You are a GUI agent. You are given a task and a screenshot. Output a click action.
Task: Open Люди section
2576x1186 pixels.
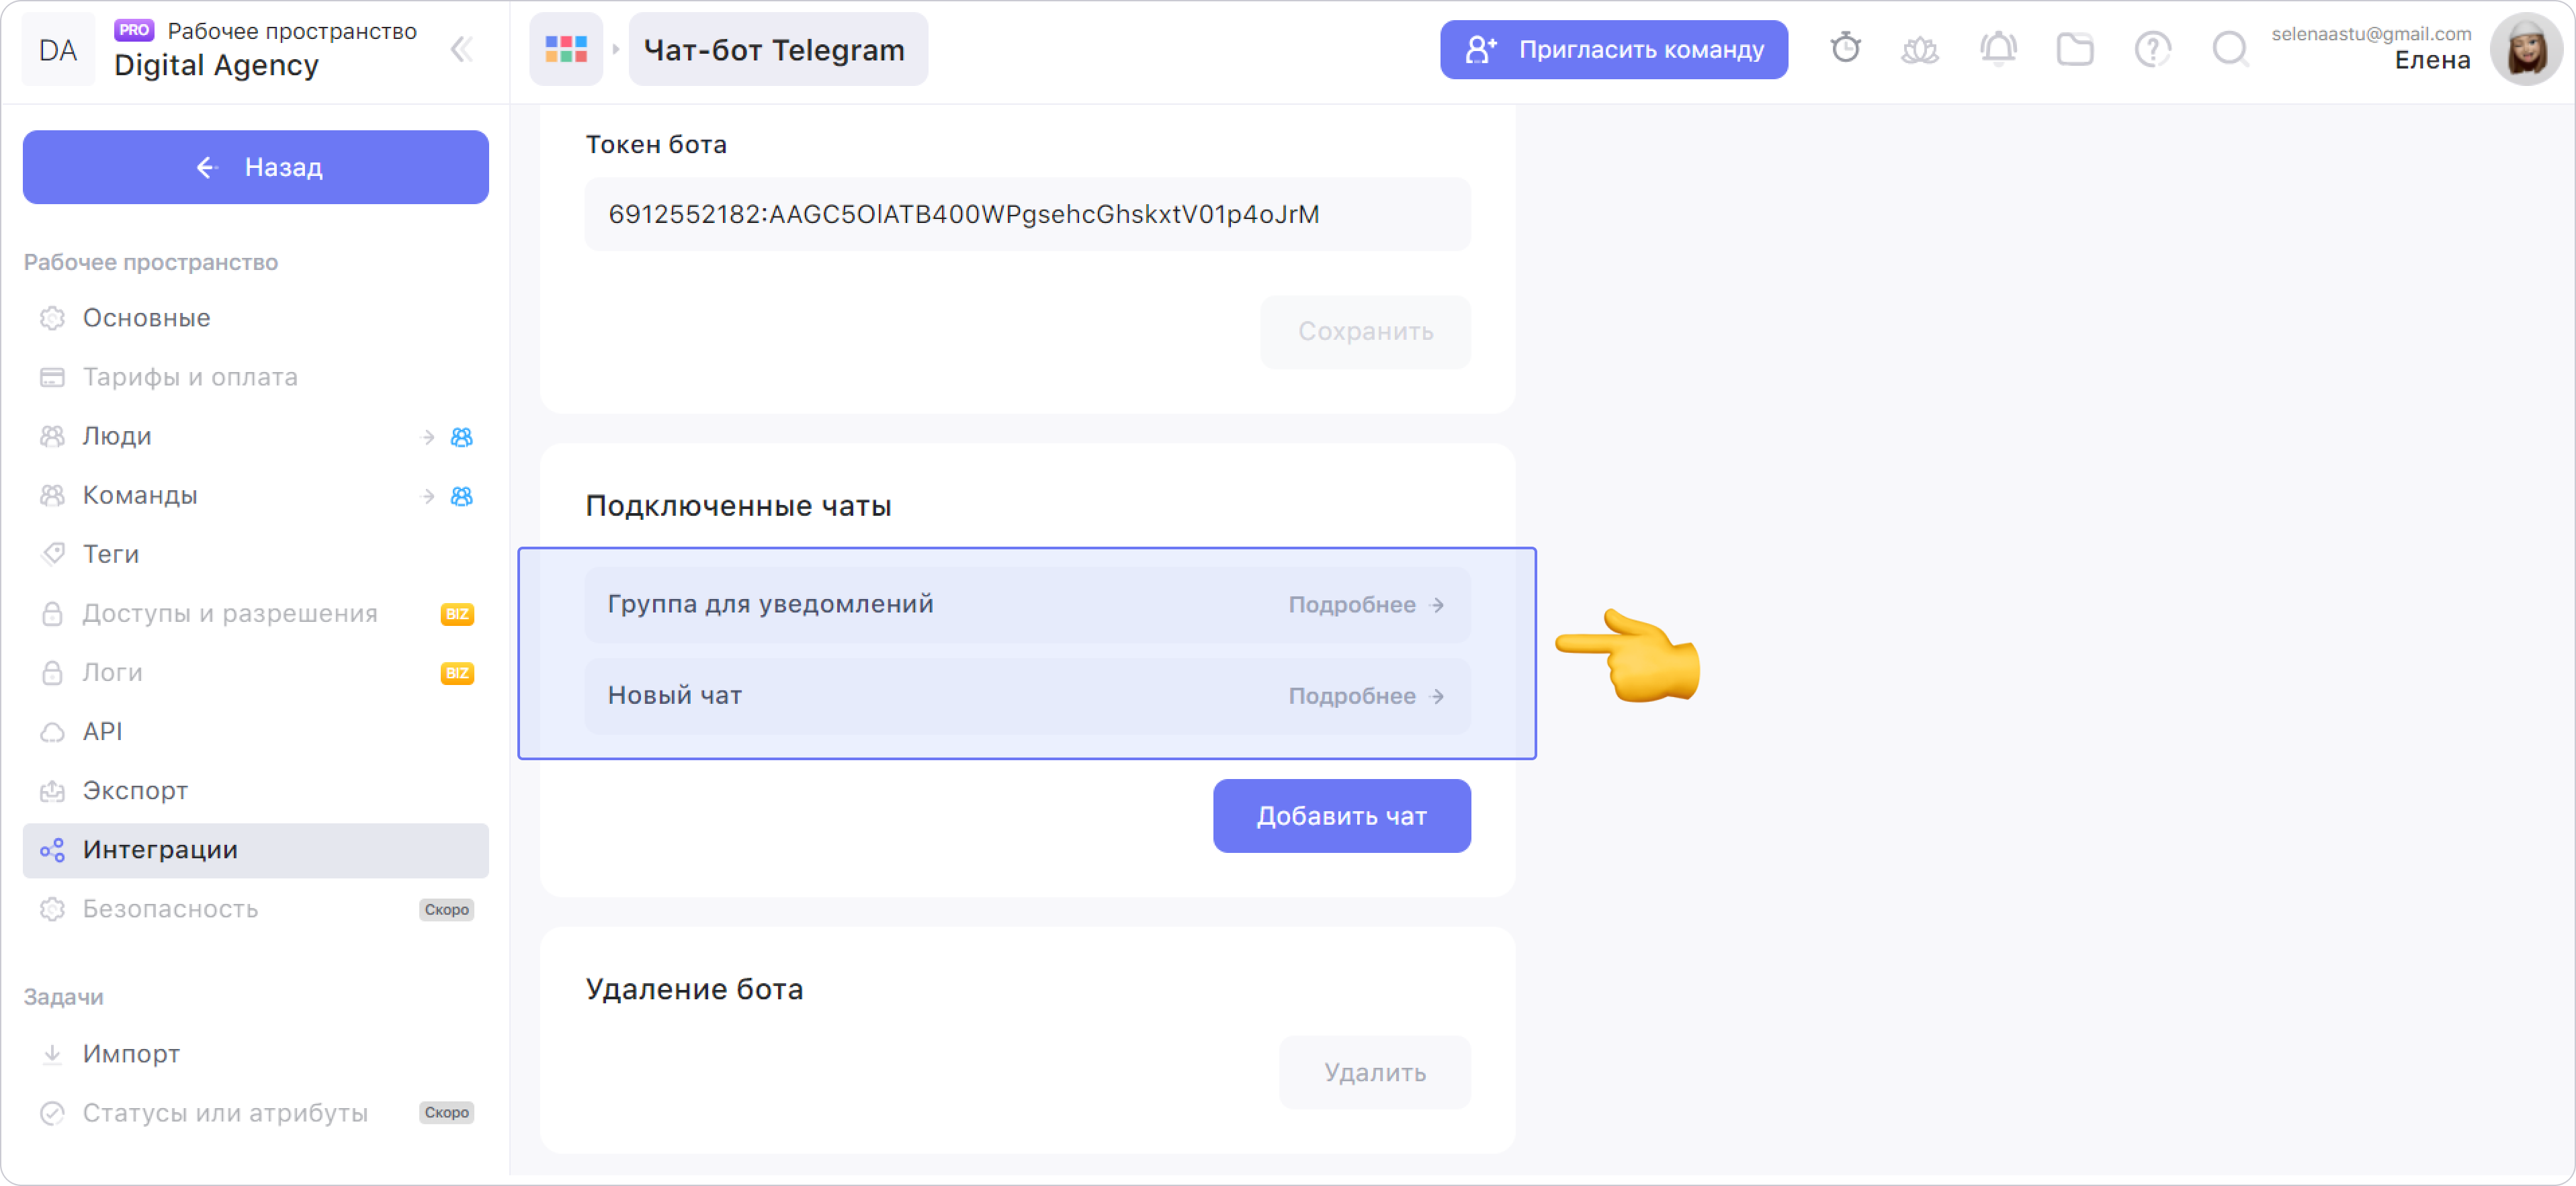pos(256,436)
